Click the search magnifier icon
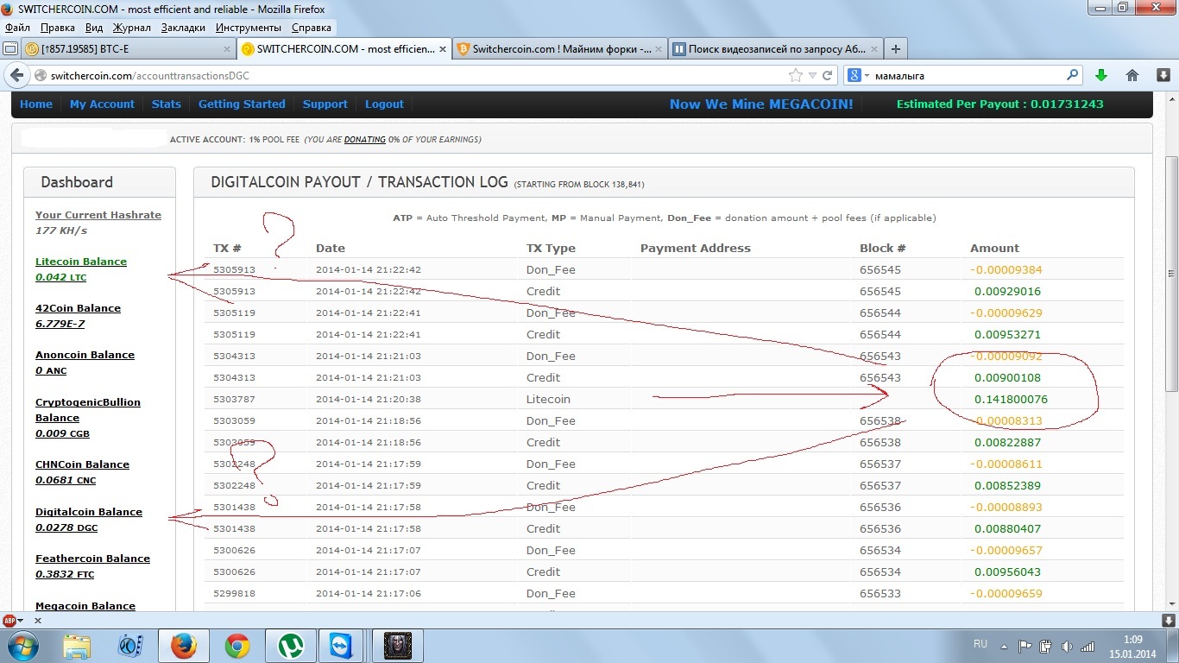The height and width of the screenshot is (663, 1179). (1073, 75)
